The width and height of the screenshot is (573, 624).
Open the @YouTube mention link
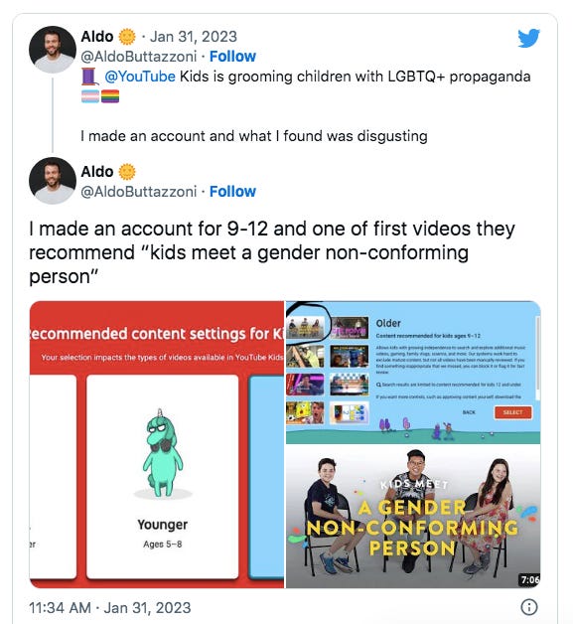click(140, 77)
